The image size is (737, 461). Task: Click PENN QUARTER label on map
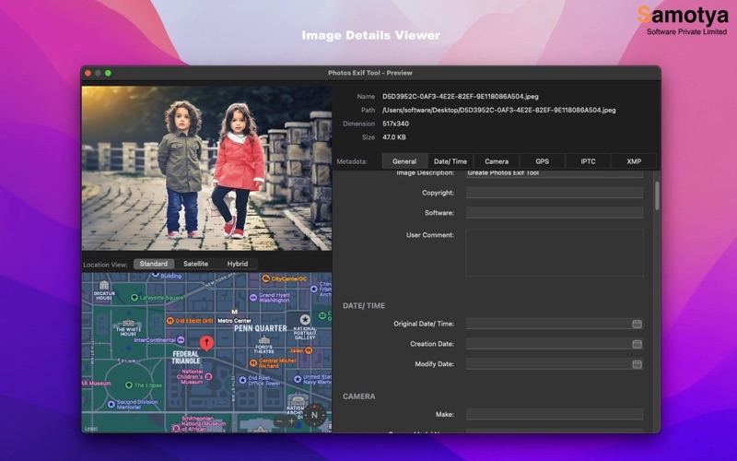[x=261, y=328]
